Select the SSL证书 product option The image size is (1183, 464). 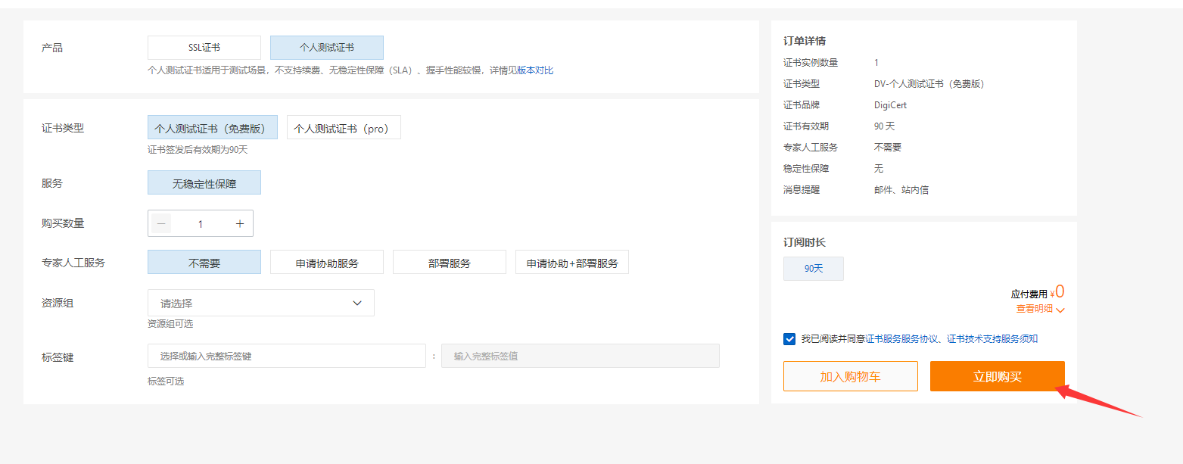204,48
